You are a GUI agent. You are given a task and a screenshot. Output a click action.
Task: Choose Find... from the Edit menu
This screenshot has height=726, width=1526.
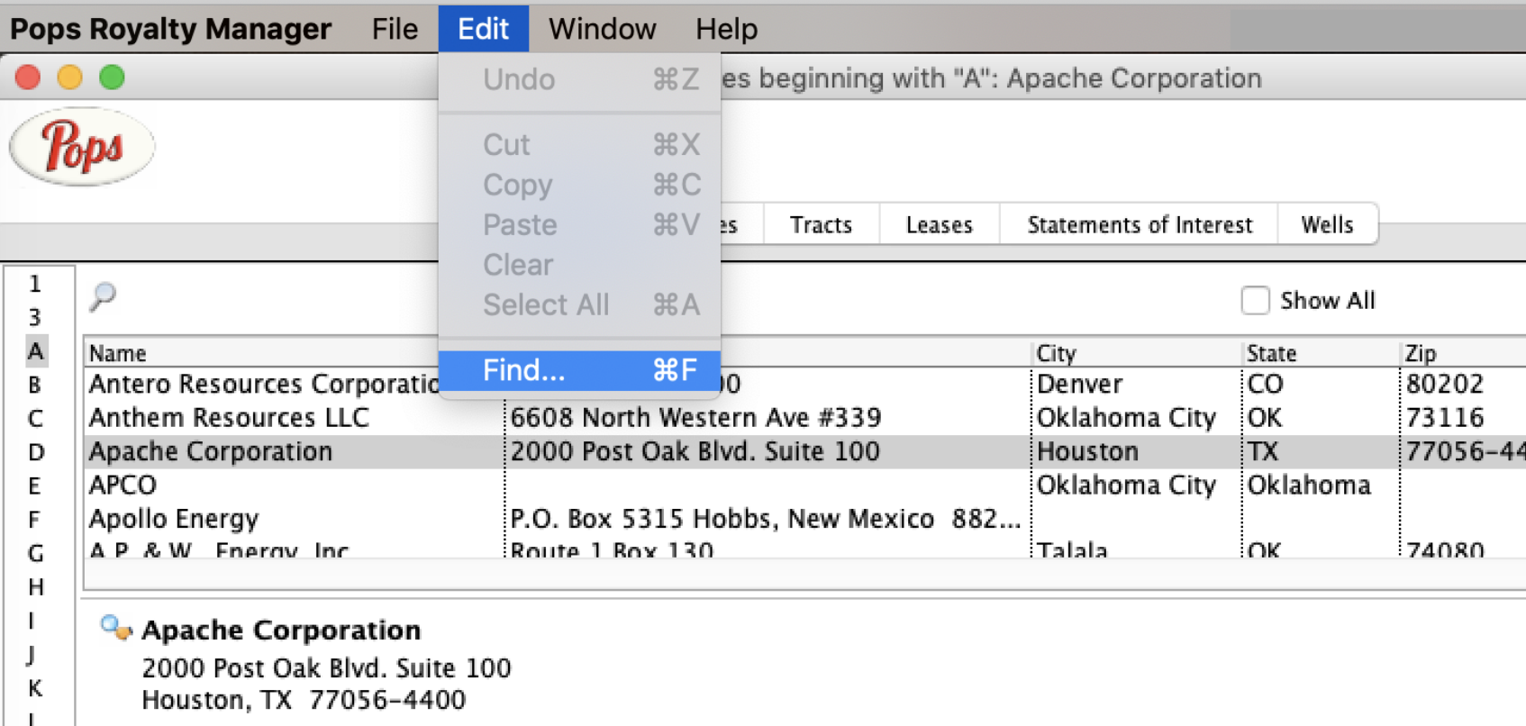[x=579, y=370]
